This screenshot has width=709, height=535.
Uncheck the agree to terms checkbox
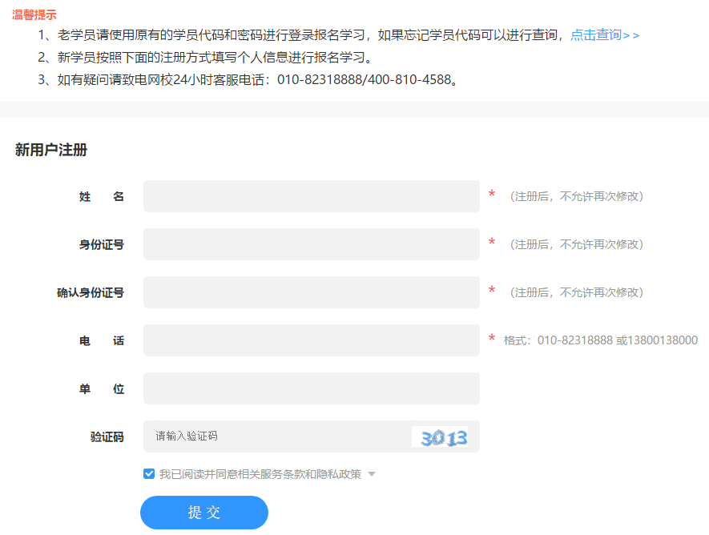pos(149,473)
